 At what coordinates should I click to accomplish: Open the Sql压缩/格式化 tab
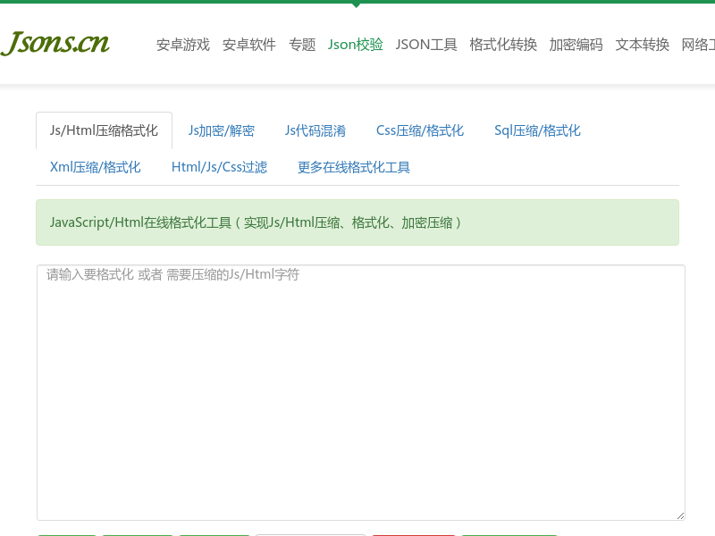tap(537, 130)
